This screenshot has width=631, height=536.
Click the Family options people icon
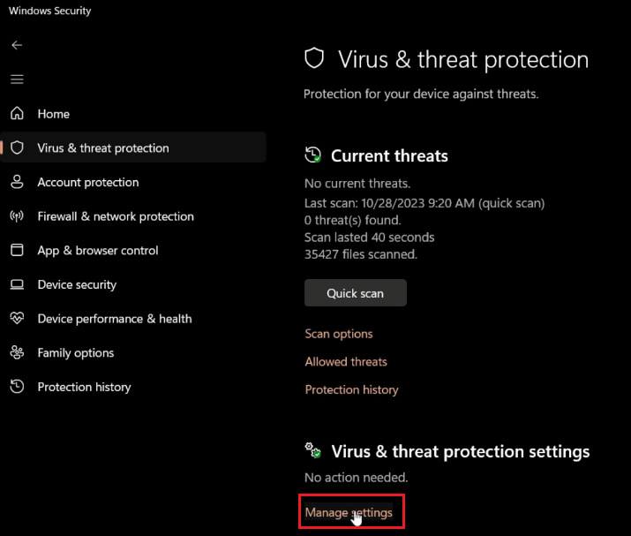point(17,353)
